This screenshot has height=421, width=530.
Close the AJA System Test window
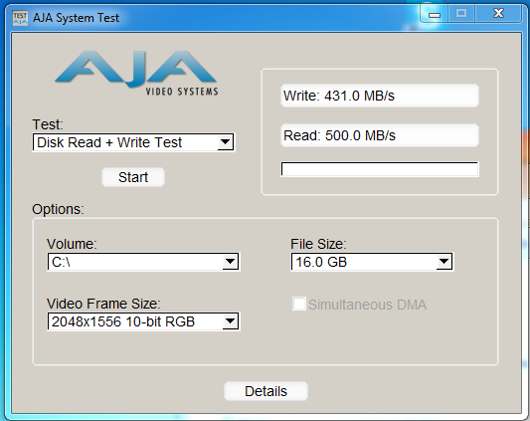coord(498,14)
